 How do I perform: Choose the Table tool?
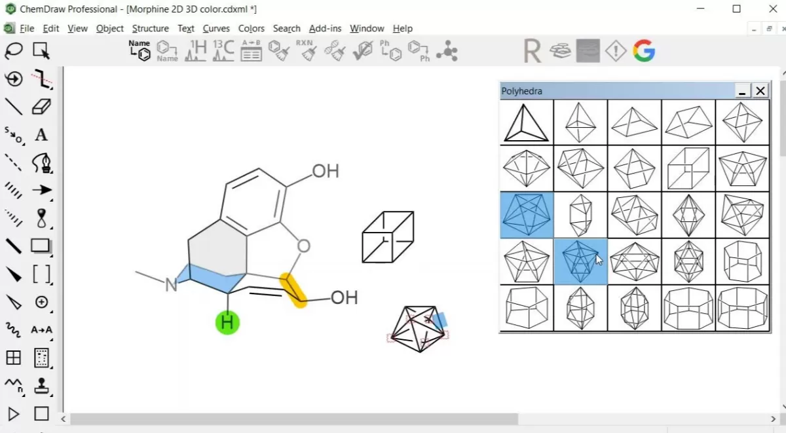(x=14, y=358)
